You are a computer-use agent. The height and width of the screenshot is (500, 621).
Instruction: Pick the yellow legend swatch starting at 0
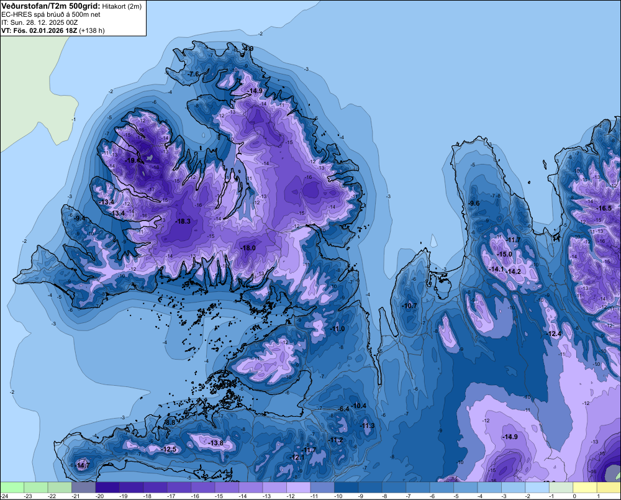coord(585,487)
